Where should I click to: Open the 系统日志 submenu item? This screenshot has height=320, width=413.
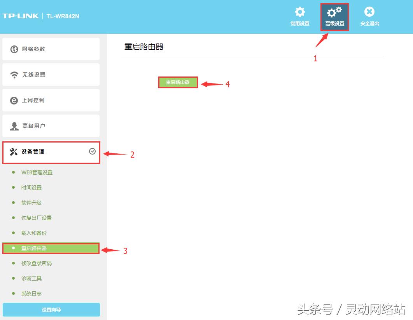[31, 294]
